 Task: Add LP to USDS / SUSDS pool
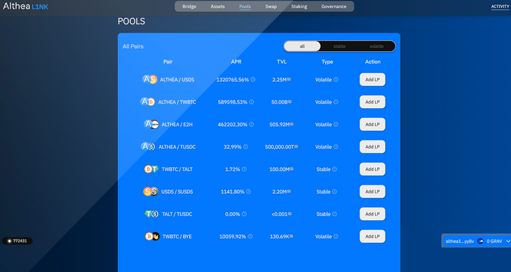pyautogui.click(x=373, y=192)
